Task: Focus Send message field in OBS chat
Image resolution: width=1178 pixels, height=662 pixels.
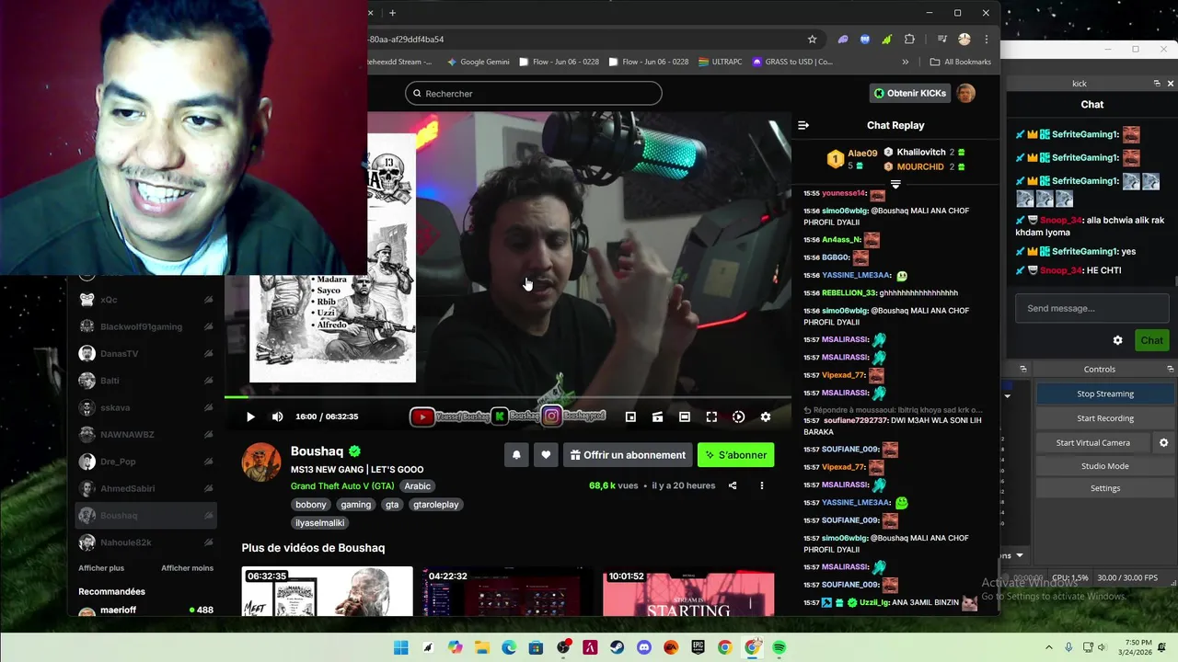Action: [1091, 308]
